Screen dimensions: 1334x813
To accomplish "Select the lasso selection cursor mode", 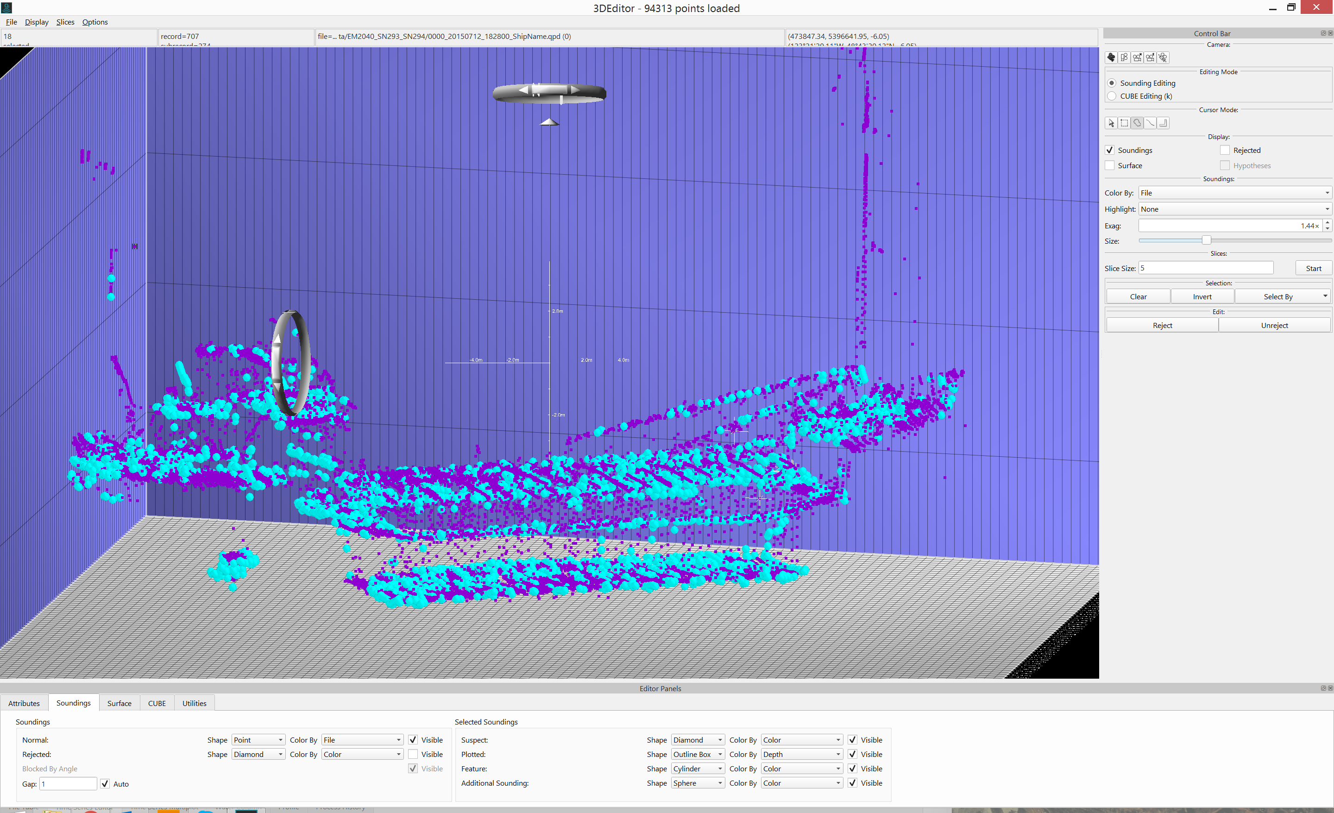I will [1138, 123].
